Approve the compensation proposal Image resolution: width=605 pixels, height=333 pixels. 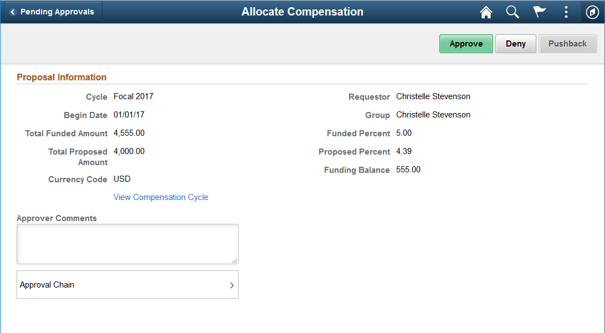point(466,43)
